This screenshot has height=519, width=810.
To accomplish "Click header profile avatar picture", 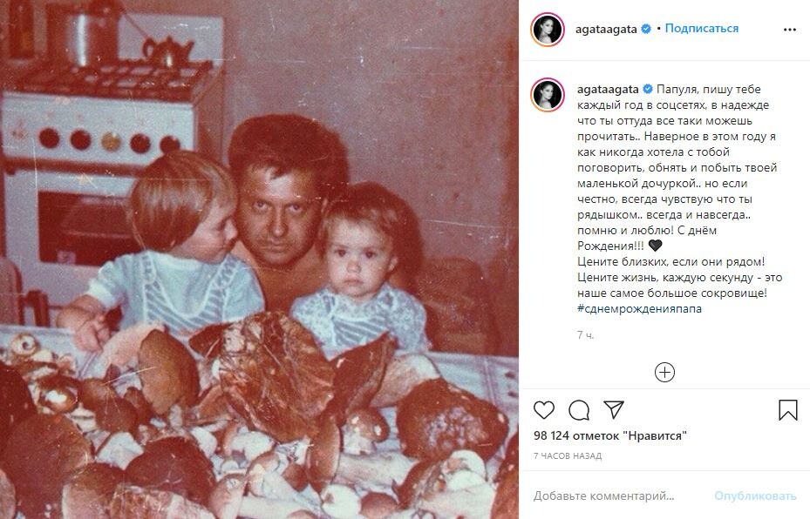I will 548,30.
